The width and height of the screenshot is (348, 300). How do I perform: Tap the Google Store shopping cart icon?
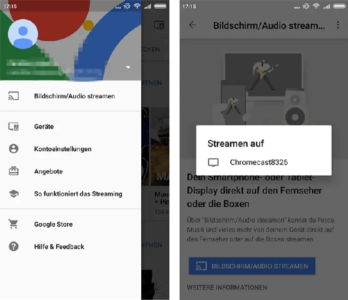pyautogui.click(x=14, y=224)
